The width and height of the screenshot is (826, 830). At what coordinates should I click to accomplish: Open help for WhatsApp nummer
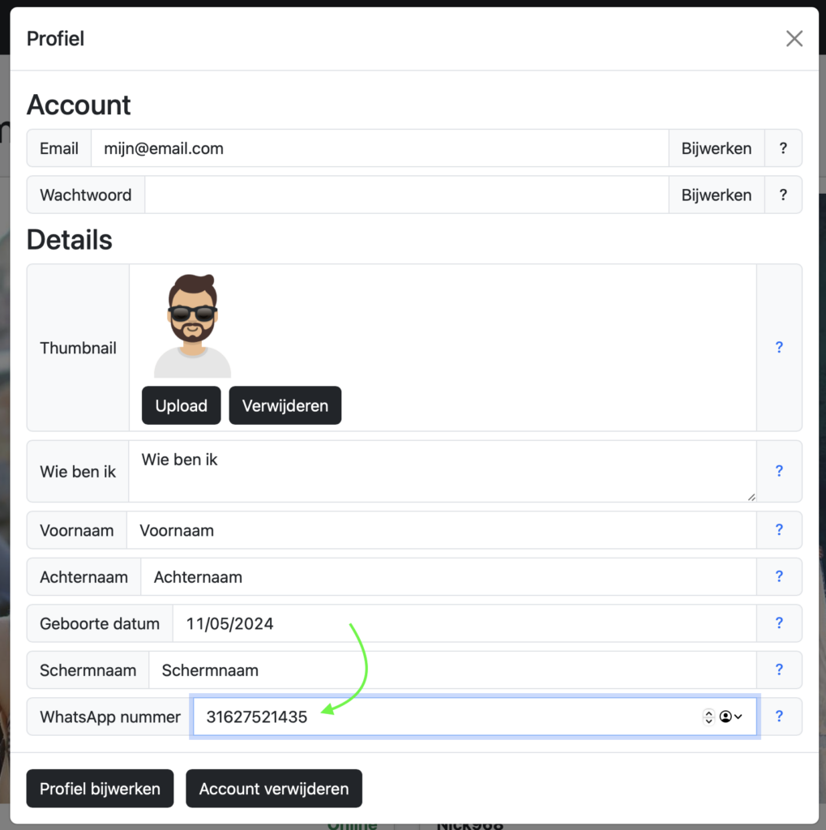coord(779,717)
